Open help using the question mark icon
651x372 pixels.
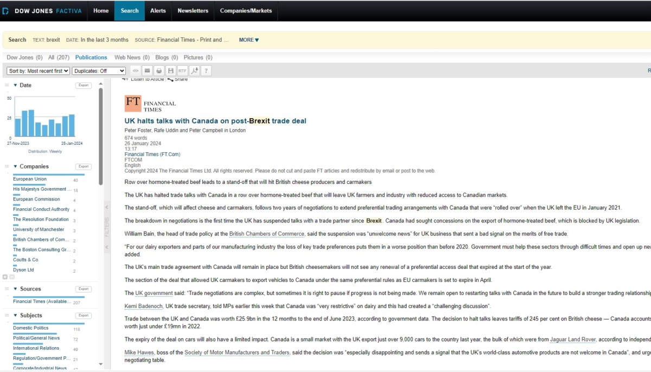pos(206,70)
